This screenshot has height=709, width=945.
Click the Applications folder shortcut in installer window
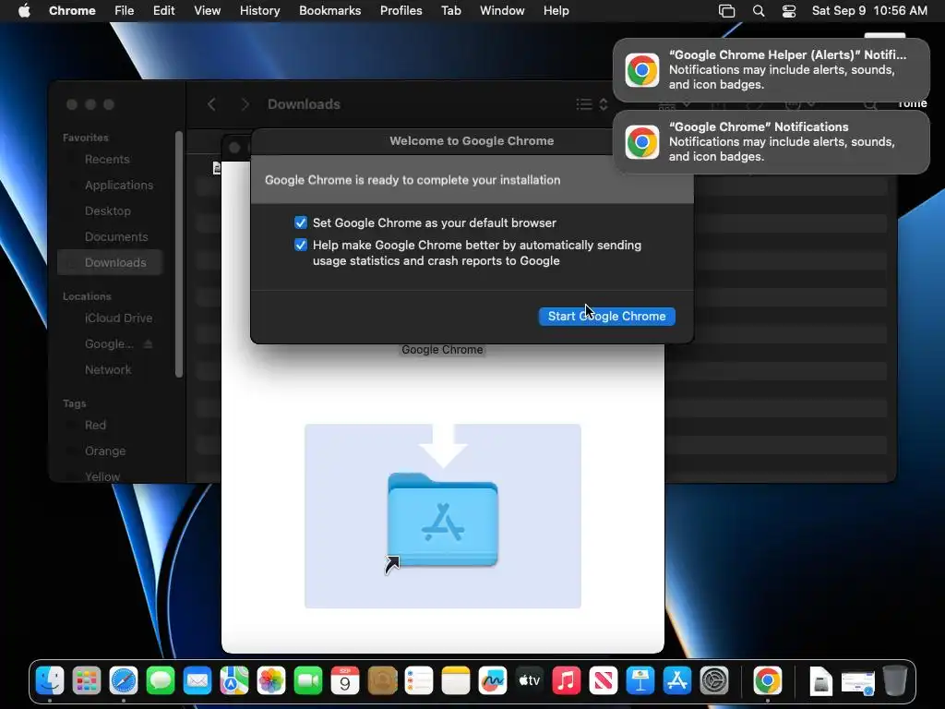point(443,522)
